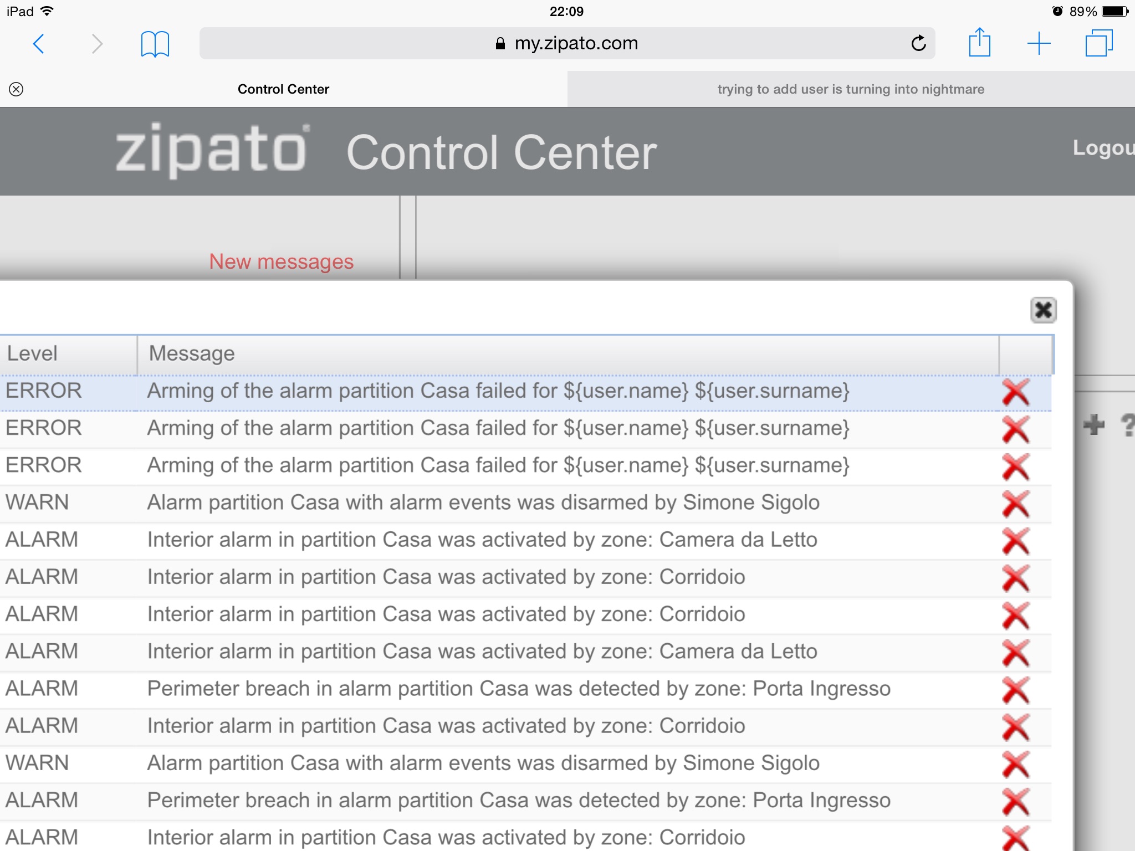Add a new Safari tab
Image resolution: width=1135 pixels, height=851 pixels.
(1039, 43)
